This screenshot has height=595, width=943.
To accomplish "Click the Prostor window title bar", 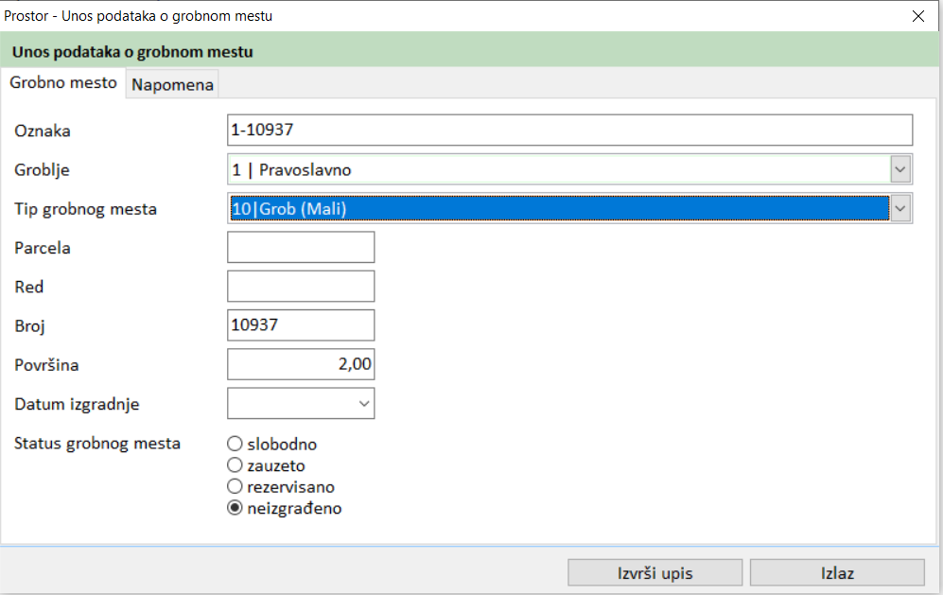I will (x=426, y=16).
